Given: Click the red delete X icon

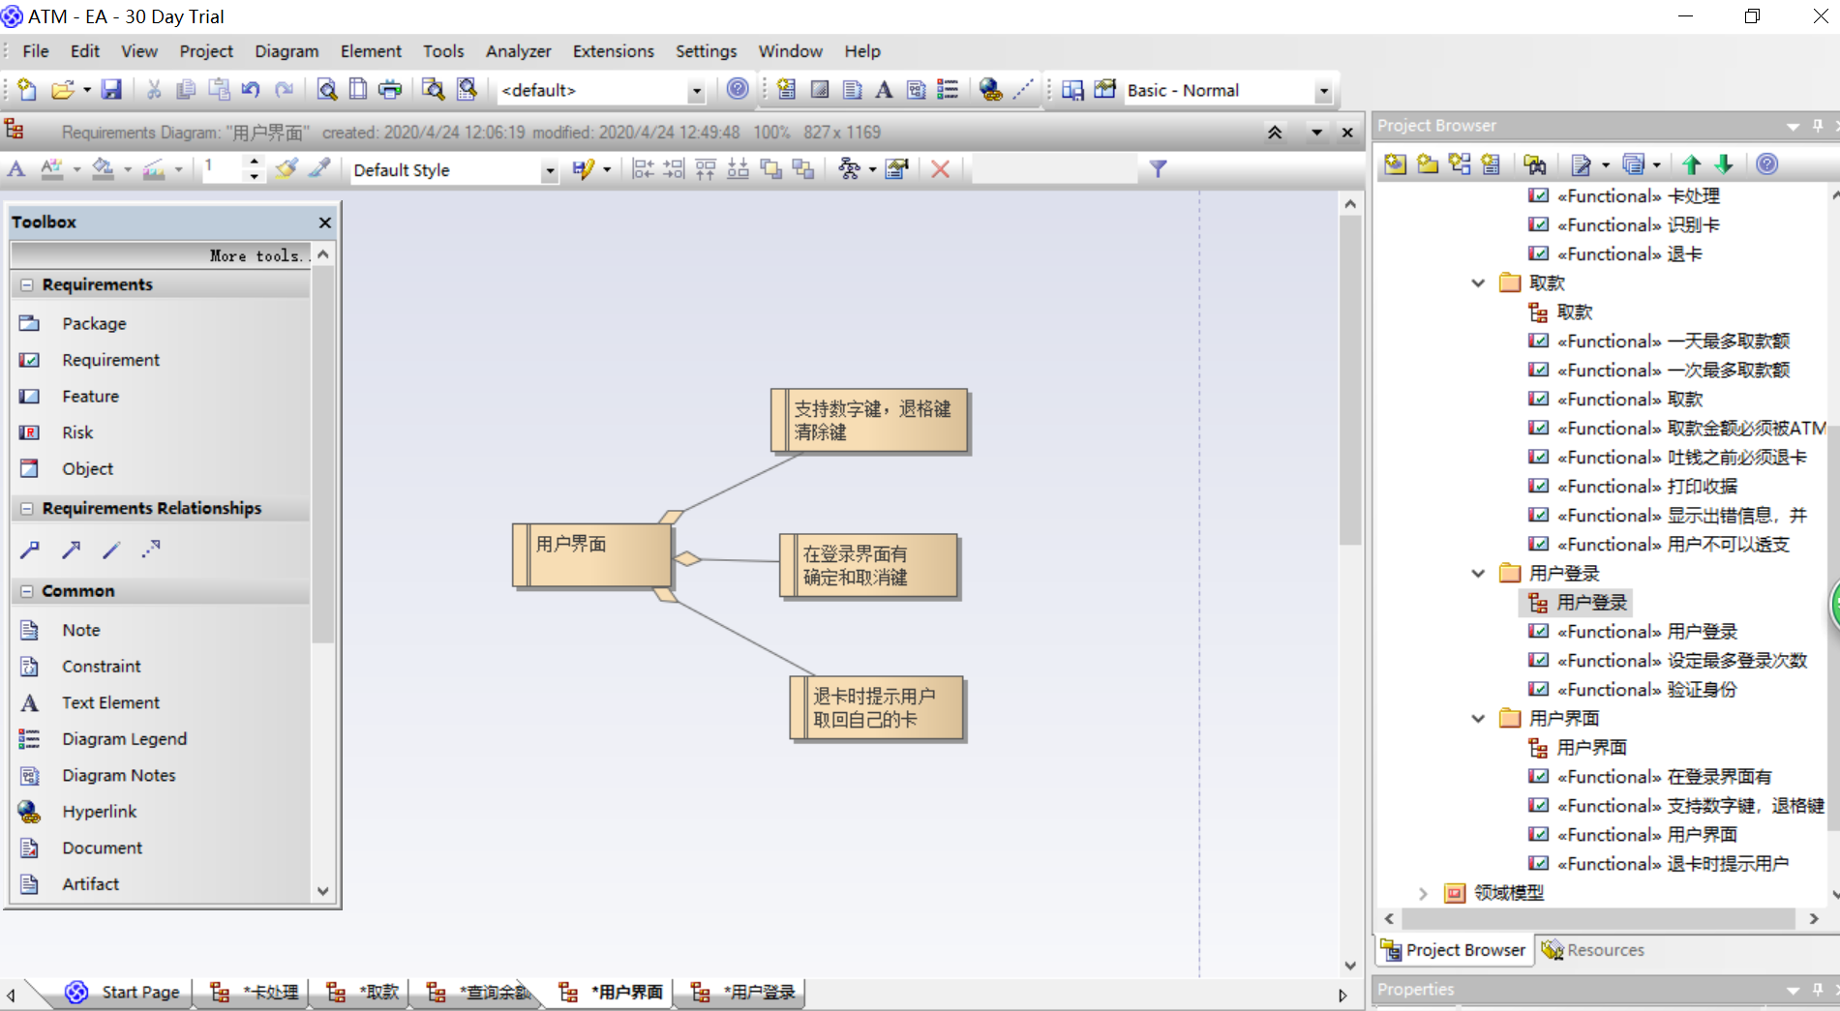Looking at the screenshot, I should pyautogui.click(x=940, y=169).
